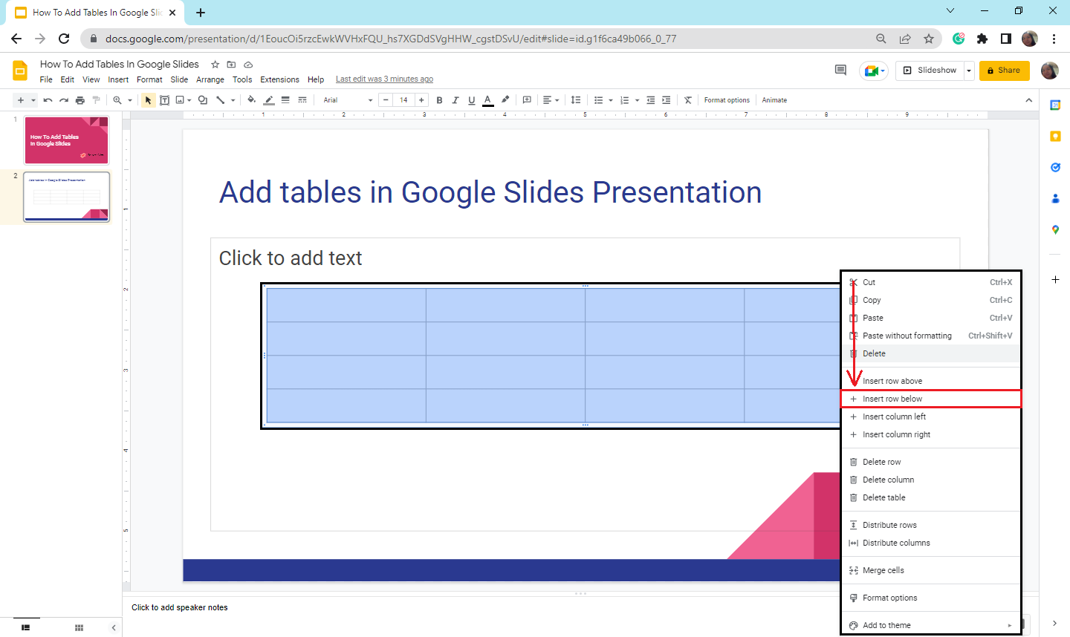Increase the font size
Image resolution: width=1070 pixels, height=637 pixels.
421,100
